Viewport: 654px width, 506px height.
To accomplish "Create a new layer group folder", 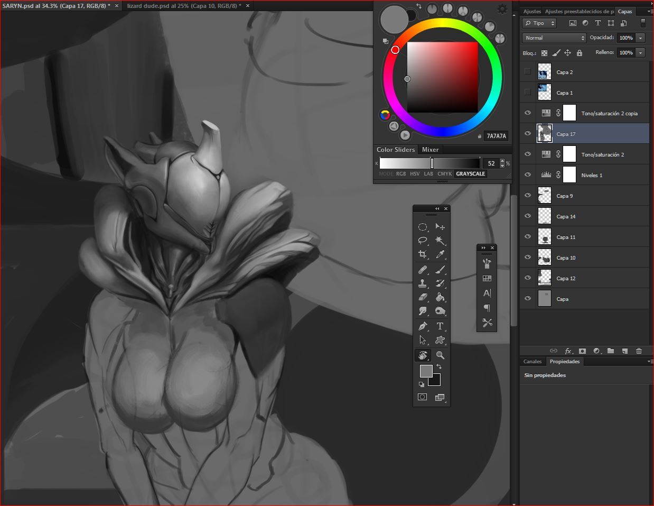I will tap(611, 351).
